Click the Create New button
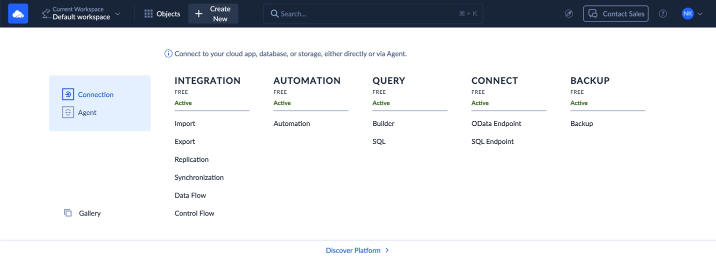The image size is (716, 259). [213, 14]
